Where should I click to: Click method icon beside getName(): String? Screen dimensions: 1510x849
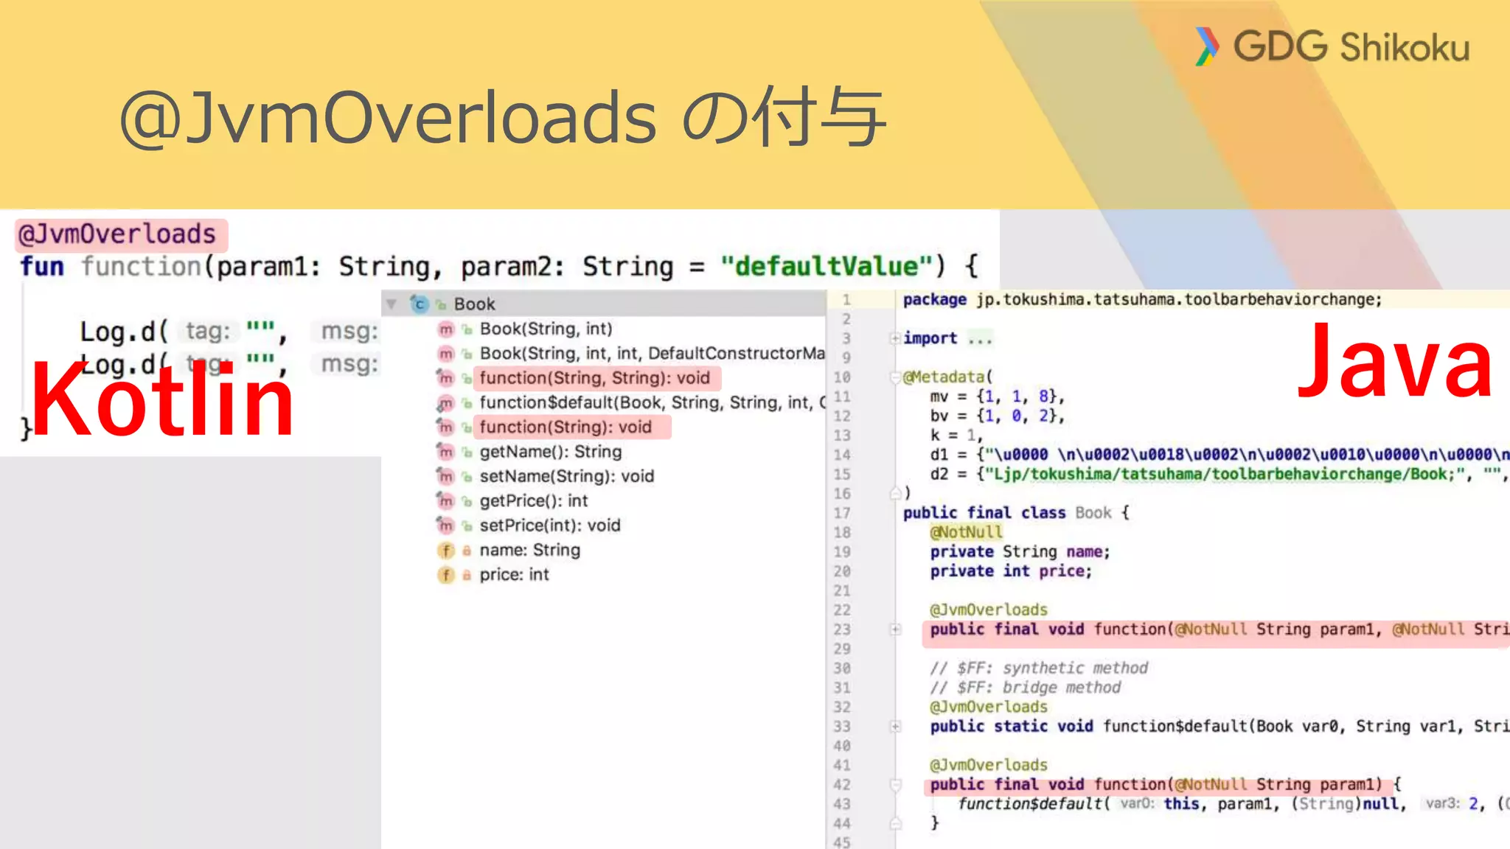[446, 452]
